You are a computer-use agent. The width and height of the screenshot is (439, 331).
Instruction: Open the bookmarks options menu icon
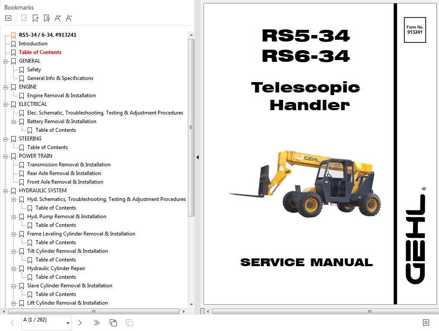point(8,18)
